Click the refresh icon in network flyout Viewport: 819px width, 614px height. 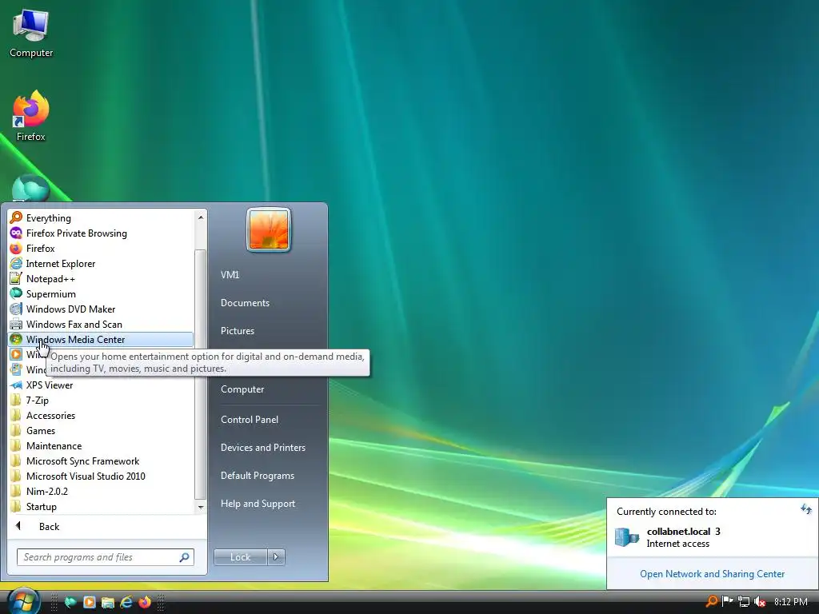(x=806, y=508)
